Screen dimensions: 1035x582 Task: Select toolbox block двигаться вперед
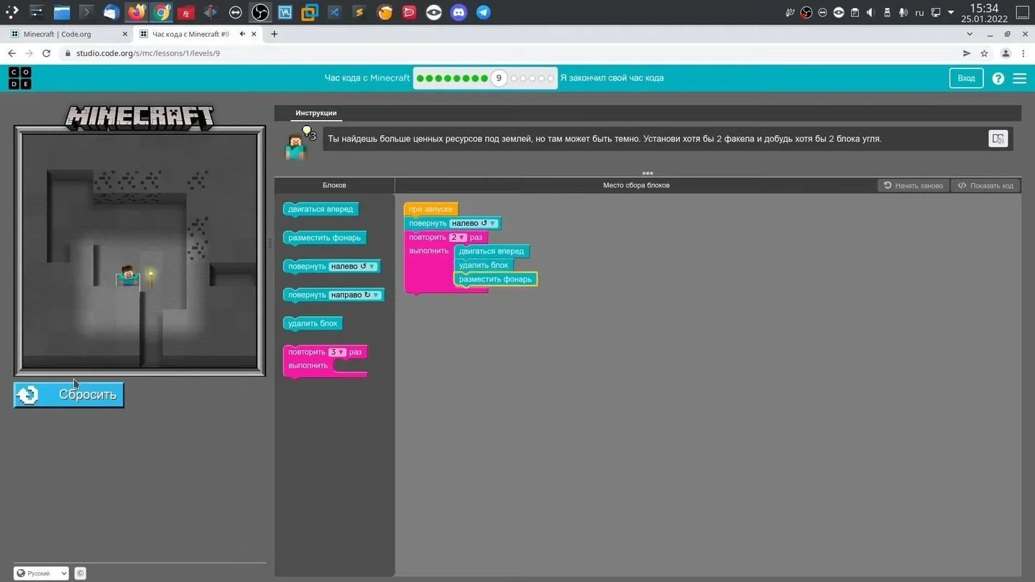(x=321, y=209)
